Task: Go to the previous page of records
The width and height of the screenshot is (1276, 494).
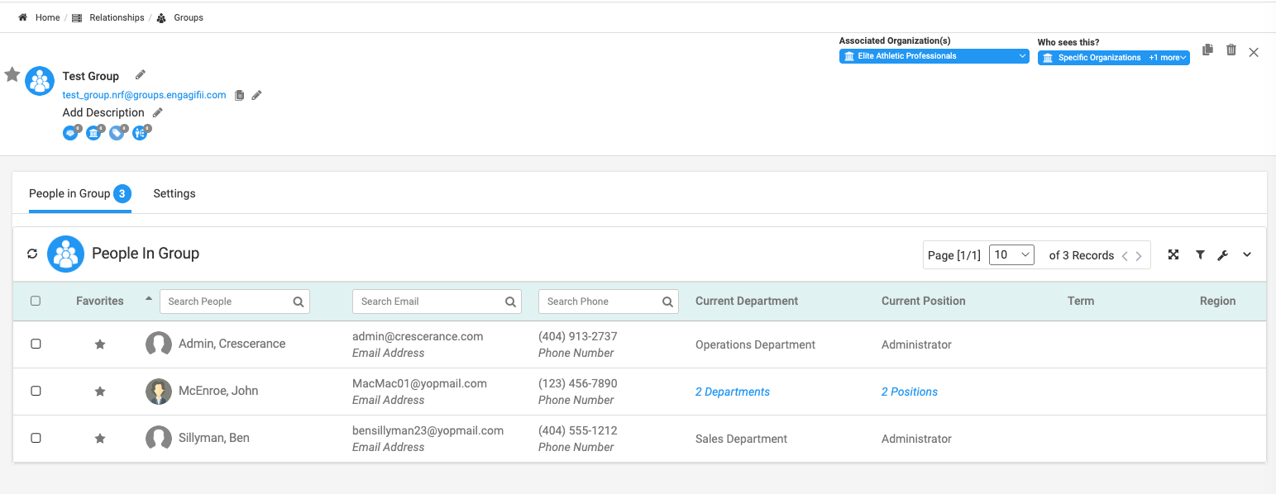Action: click(x=1125, y=256)
